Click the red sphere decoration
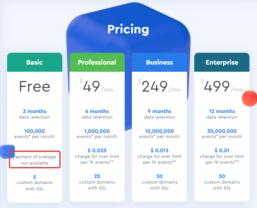Image resolution: width=257 pixels, height=208 pixels. point(249,98)
